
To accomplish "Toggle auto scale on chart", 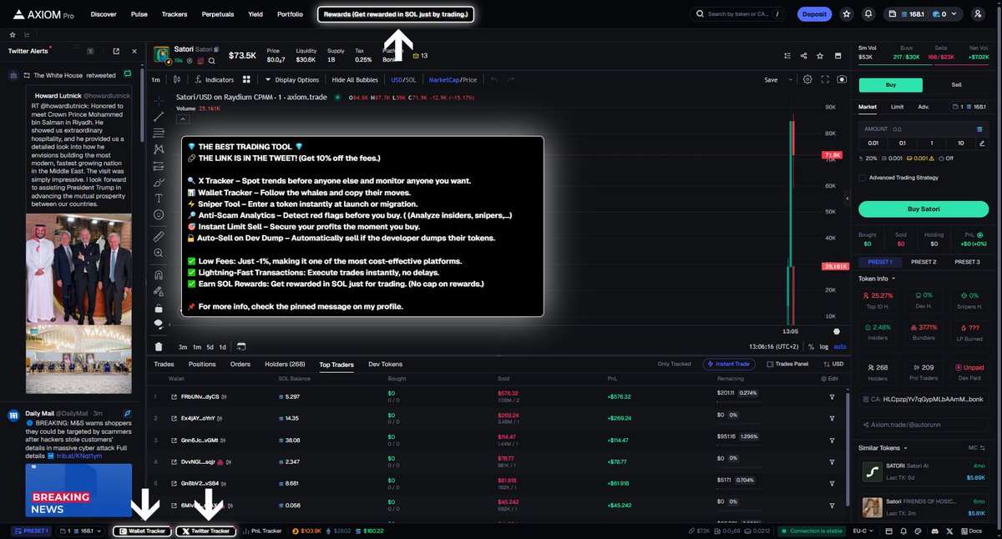I will pos(840,346).
